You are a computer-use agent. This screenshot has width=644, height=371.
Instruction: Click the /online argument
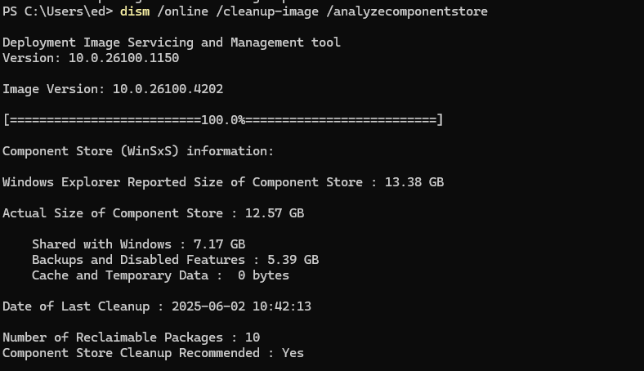(x=183, y=11)
